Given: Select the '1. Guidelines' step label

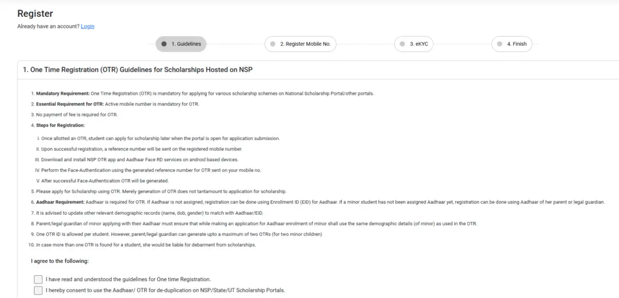Looking at the screenshot, I should click(186, 44).
